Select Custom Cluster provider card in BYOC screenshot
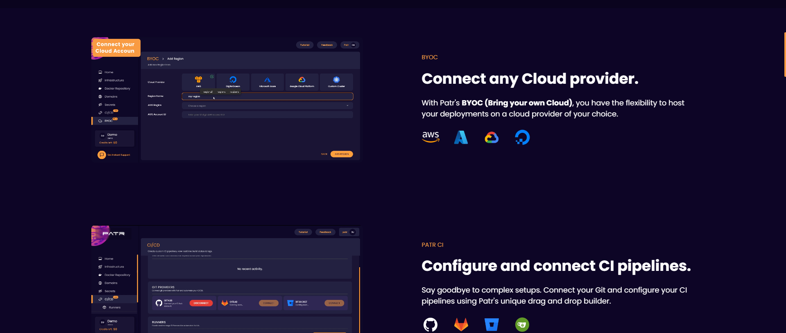 point(336,82)
